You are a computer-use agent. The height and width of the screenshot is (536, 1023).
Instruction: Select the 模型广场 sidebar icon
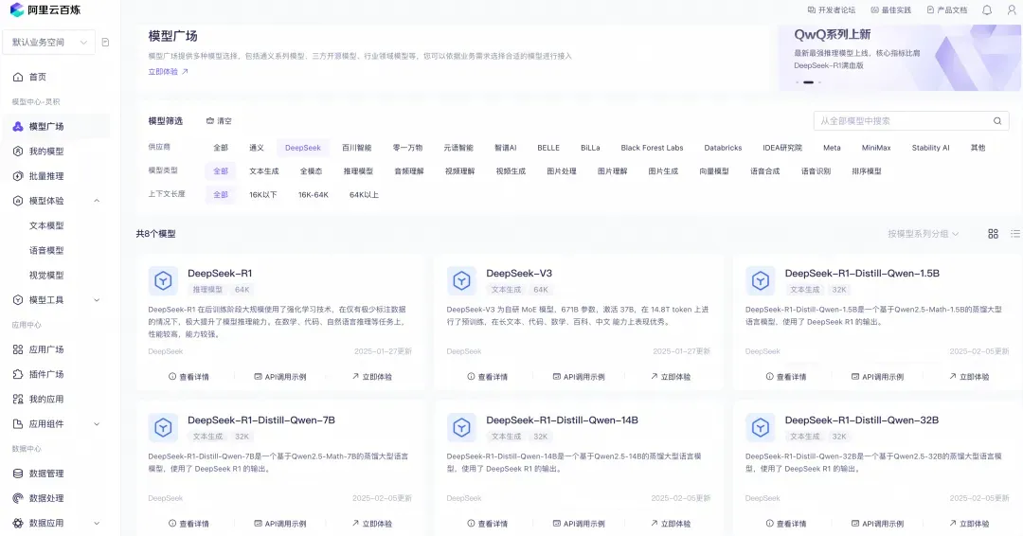[x=18, y=127]
